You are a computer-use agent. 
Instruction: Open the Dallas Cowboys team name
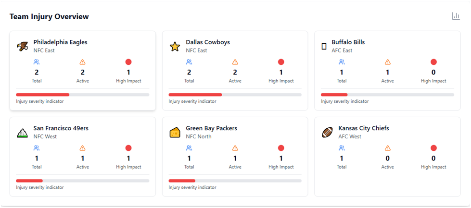(208, 42)
